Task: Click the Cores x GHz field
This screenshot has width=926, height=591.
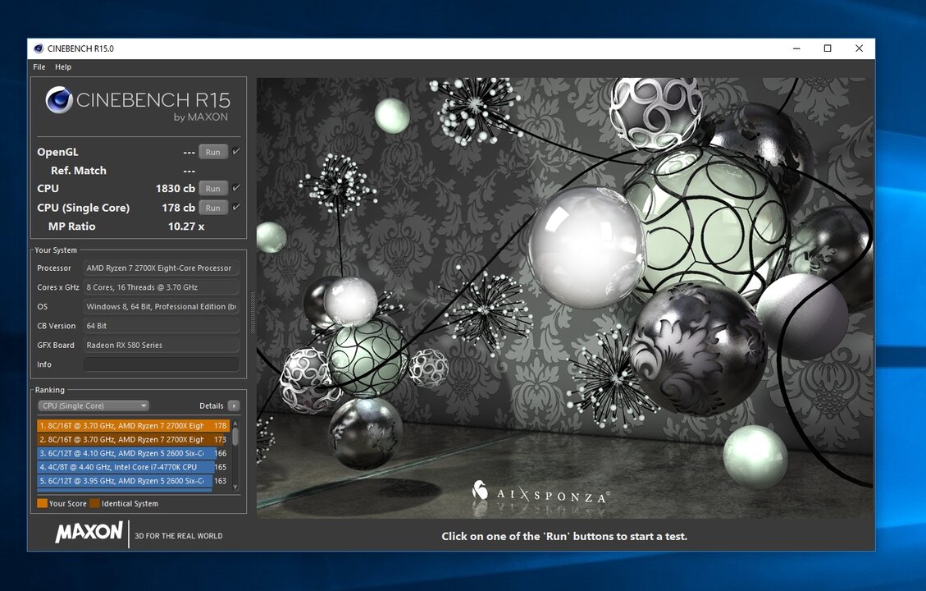Action: pos(162,287)
